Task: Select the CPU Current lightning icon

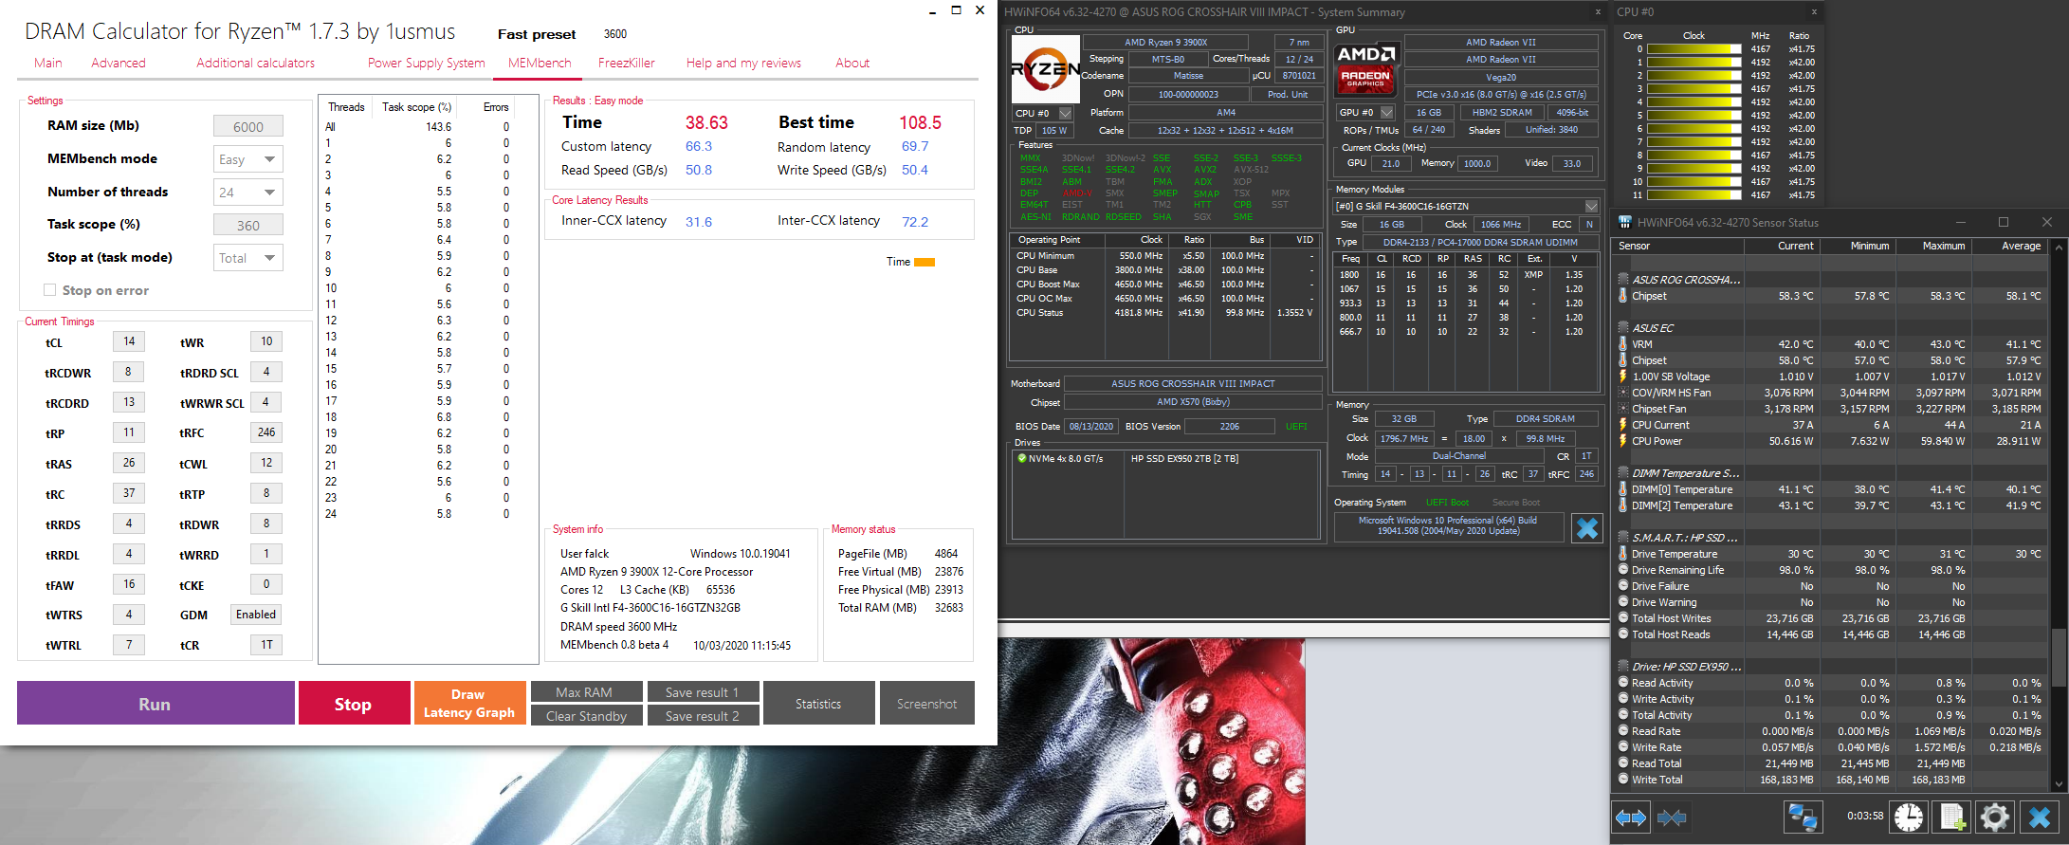Action: [x=1622, y=425]
